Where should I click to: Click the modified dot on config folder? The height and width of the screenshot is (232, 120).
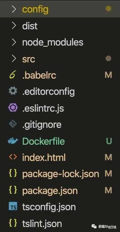pos(108,9)
